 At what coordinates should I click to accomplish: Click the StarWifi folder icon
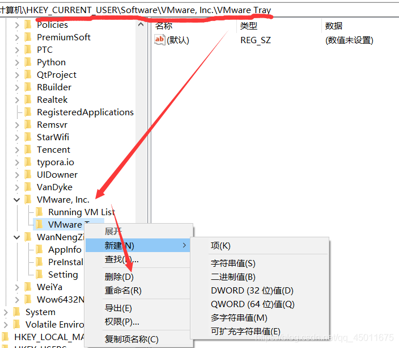[x=28, y=137]
